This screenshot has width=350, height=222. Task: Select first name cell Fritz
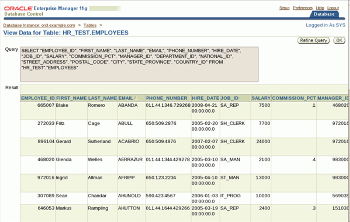tap(60, 123)
